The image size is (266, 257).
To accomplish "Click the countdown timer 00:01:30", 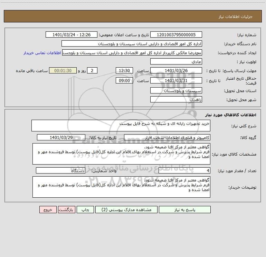I will pos(63,70).
